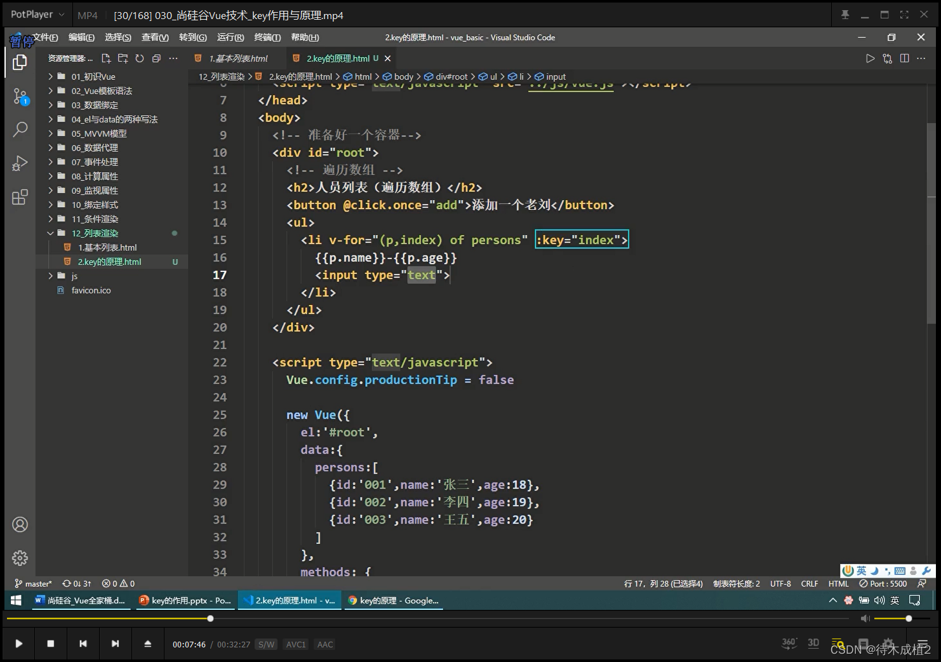Open the Run and Debug view
The width and height of the screenshot is (941, 662).
click(x=20, y=163)
